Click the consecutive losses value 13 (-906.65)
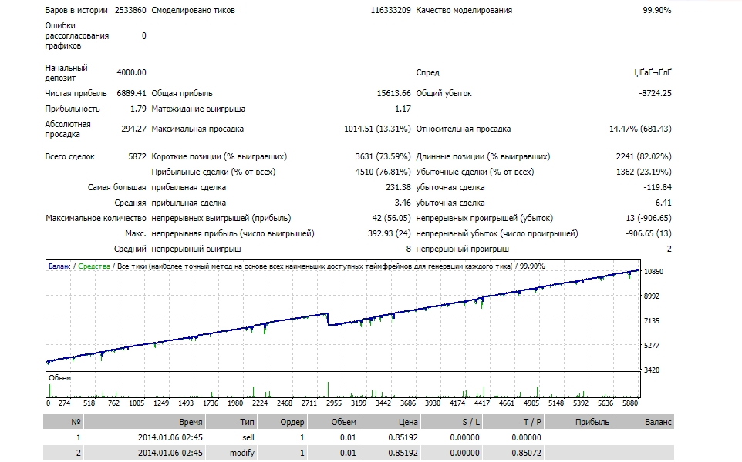The image size is (742, 462). (649, 218)
